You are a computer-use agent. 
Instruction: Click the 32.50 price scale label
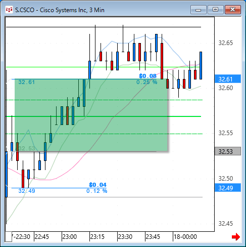point(225,178)
